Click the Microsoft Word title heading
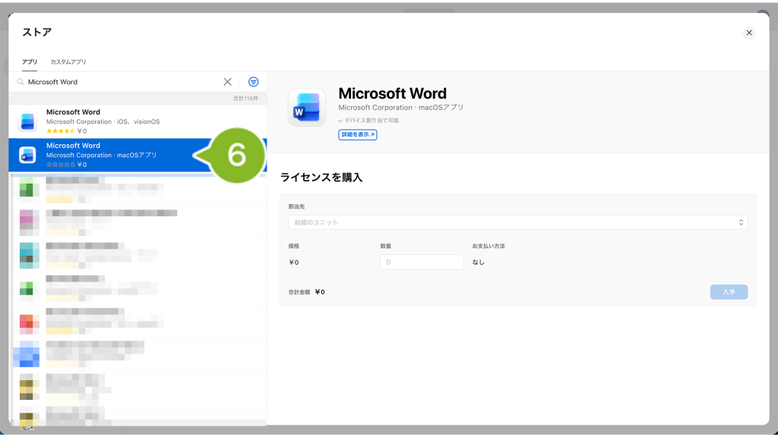The image size is (778, 437). click(x=392, y=93)
